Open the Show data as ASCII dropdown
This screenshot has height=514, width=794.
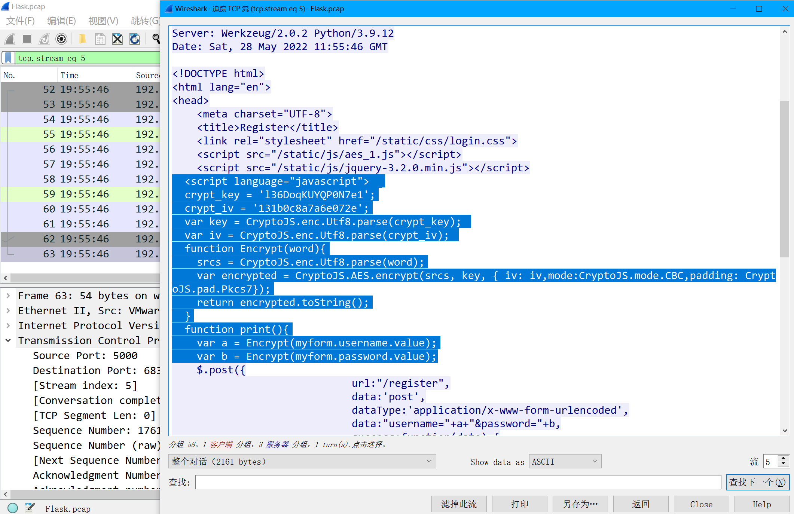[565, 462]
